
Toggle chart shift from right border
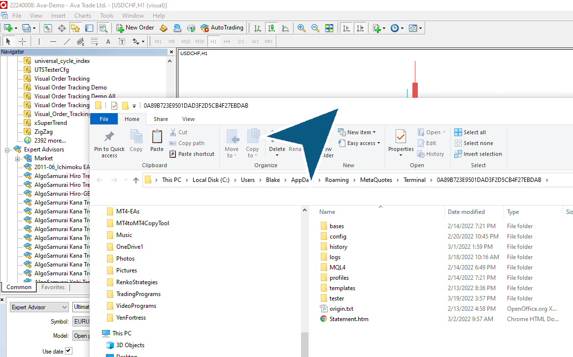pyautogui.click(x=360, y=28)
